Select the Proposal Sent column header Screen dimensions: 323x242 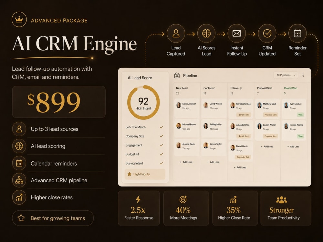point(265,88)
